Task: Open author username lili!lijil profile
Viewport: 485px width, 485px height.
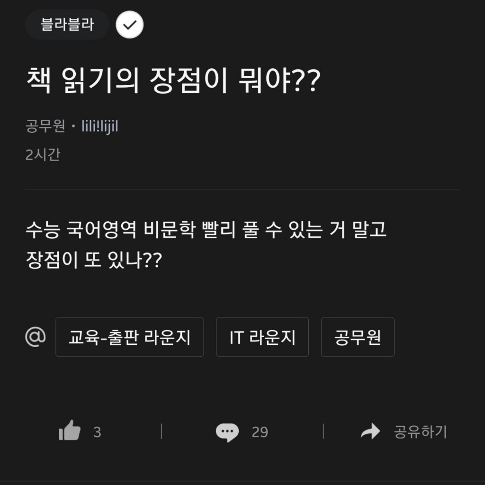Action: tap(99, 127)
